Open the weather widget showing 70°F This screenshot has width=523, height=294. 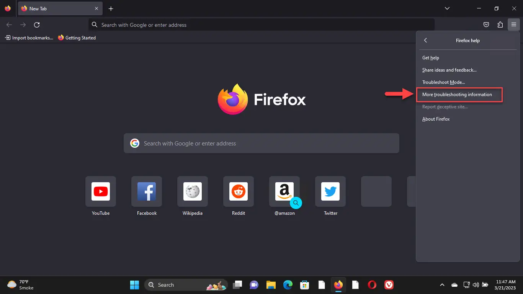click(21, 285)
